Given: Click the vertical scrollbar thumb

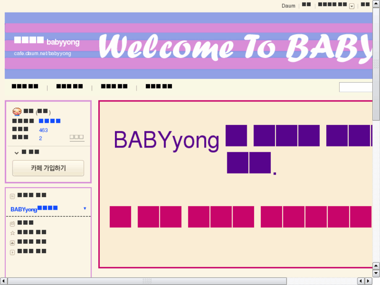Looking at the screenshot, I should pos(376,64).
